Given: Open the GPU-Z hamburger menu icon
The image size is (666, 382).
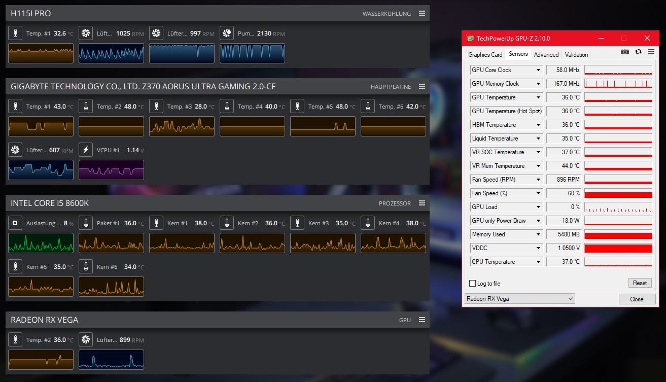Looking at the screenshot, I should click(x=651, y=52).
